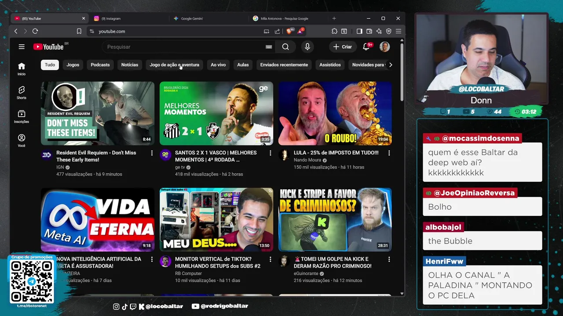This screenshot has height=316, width=563.
Task: Open the Nando Moura channel avatar
Action: [284, 154]
